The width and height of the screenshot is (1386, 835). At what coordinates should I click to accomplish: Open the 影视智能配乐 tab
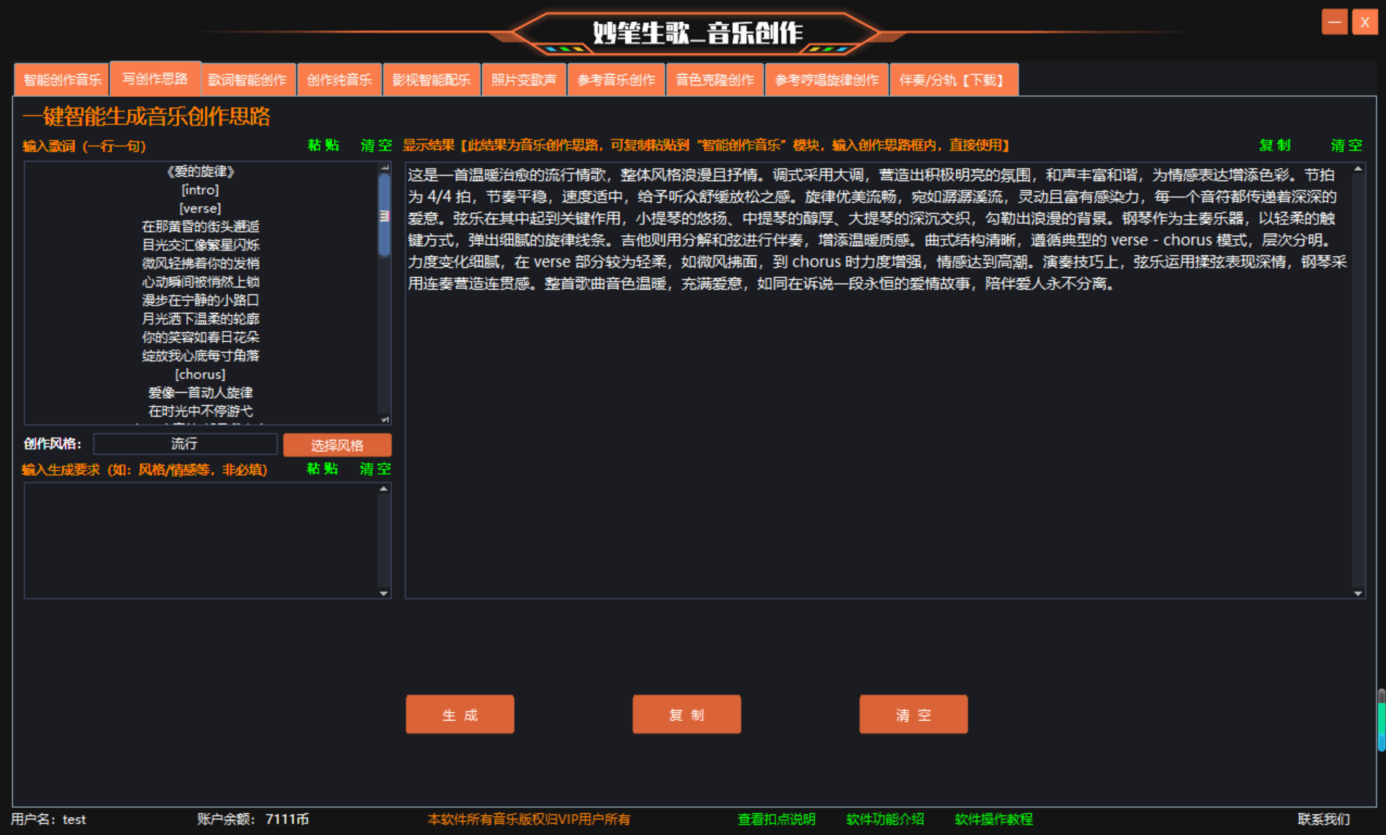[x=431, y=79]
